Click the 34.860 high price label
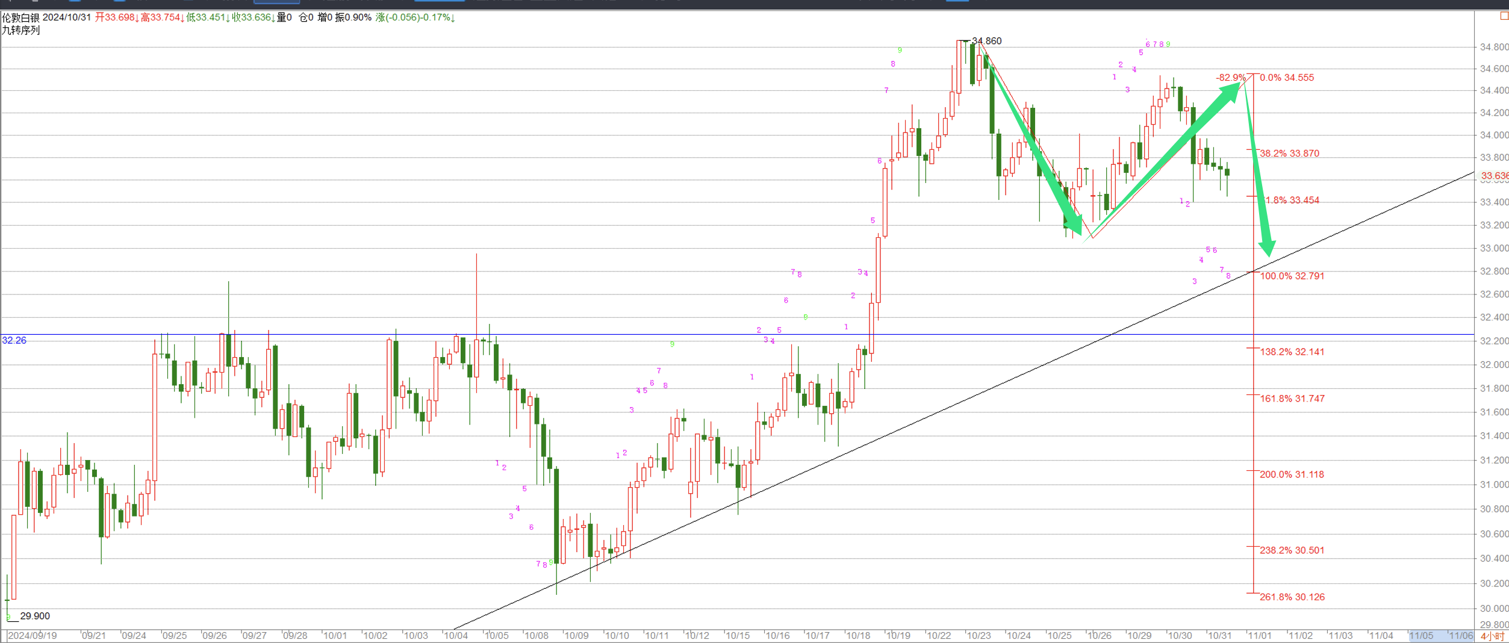 pyautogui.click(x=987, y=41)
